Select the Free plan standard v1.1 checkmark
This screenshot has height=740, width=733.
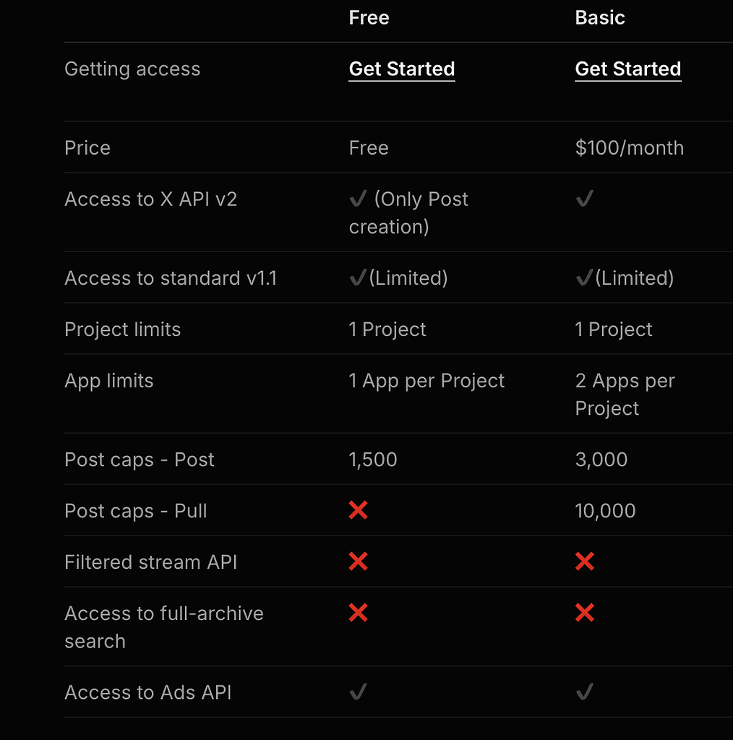[x=358, y=277]
